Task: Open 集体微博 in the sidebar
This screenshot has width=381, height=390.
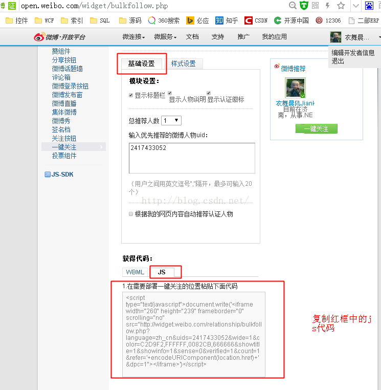Action: click(x=64, y=112)
